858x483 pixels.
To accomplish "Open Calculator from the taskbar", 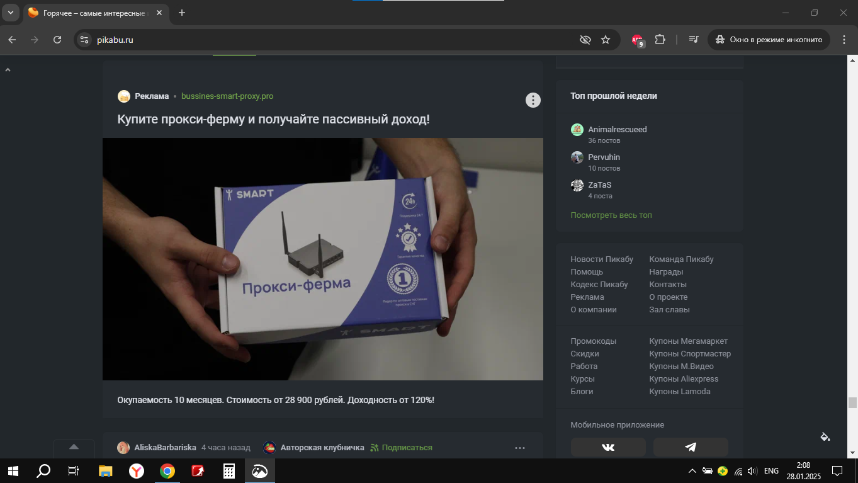I will pos(229,471).
